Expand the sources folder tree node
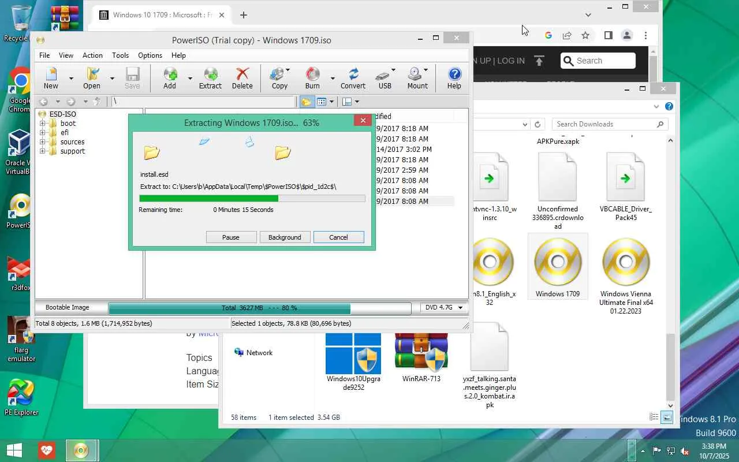Viewport: 739px width, 462px height. click(x=42, y=142)
